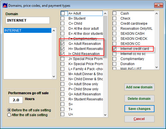Select After the off sale setting
The width and height of the screenshot is (166, 129).
[9, 115]
